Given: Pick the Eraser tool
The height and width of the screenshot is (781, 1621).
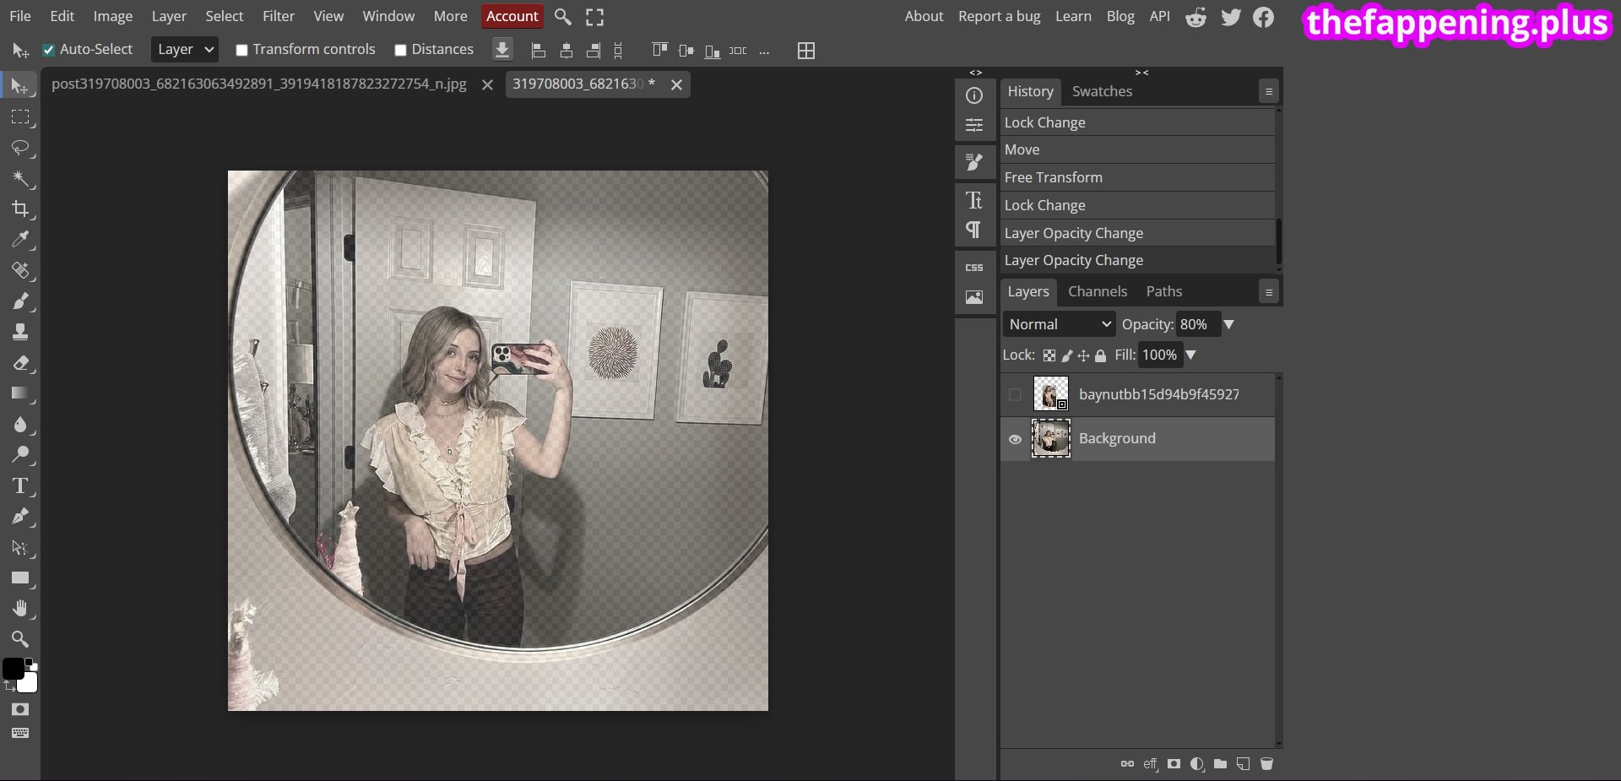Looking at the screenshot, I should coord(20,363).
